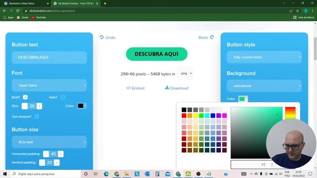The width and height of the screenshot is (317, 178).
Task: Increase vertical padding with plus button
Action: pyautogui.click(x=57, y=163)
